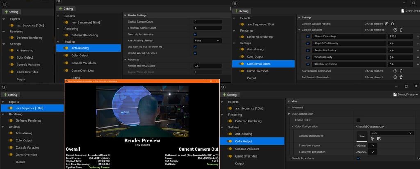Disable Override Anti Aliasing checkbox
Screen dimensions: 420x169
pos(195,34)
